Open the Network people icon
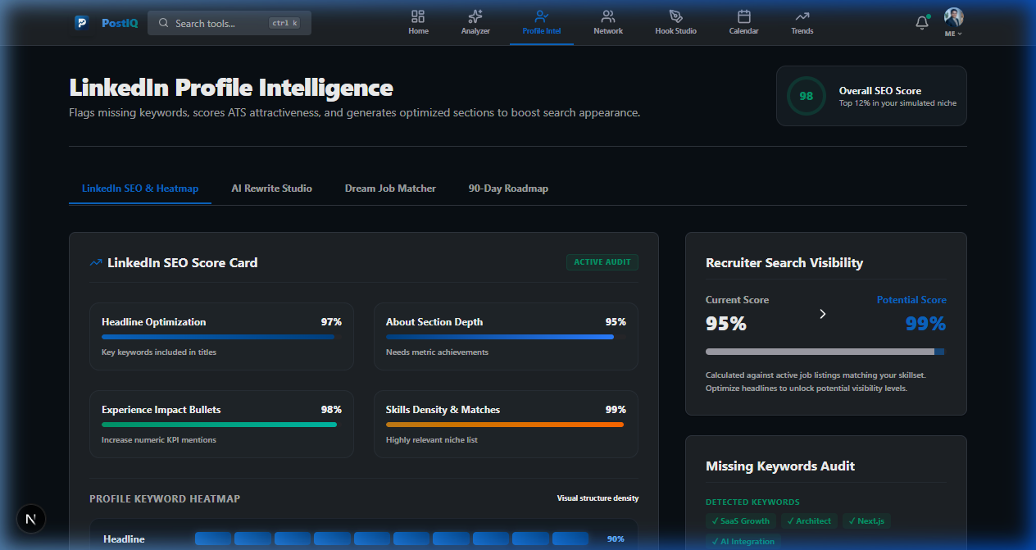The width and height of the screenshot is (1036, 550). tap(608, 16)
